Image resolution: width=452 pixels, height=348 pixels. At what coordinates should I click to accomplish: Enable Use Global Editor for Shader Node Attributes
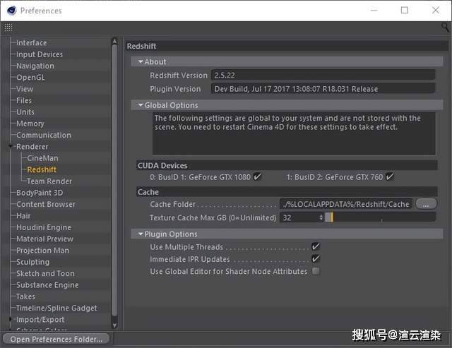coord(316,271)
